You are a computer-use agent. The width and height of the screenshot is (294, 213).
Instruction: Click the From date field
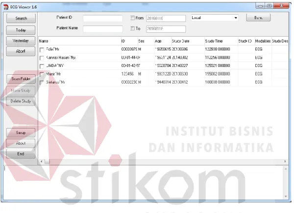click(x=166, y=19)
